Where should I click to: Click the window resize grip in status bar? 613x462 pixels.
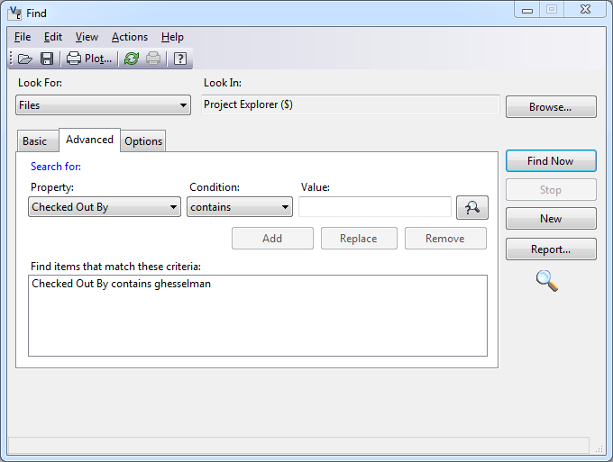click(x=599, y=449)
